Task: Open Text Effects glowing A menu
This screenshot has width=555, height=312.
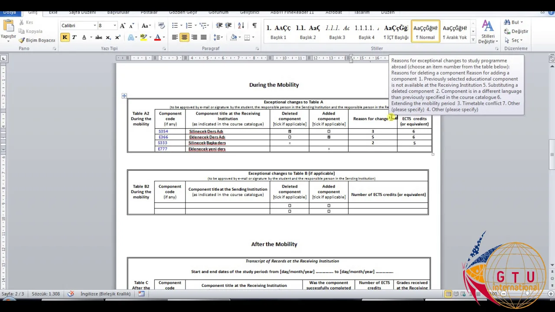Action: click(x=132, y=38)
